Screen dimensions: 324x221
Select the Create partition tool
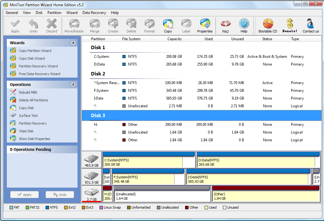pyautogui.click(x=113, y=26)
